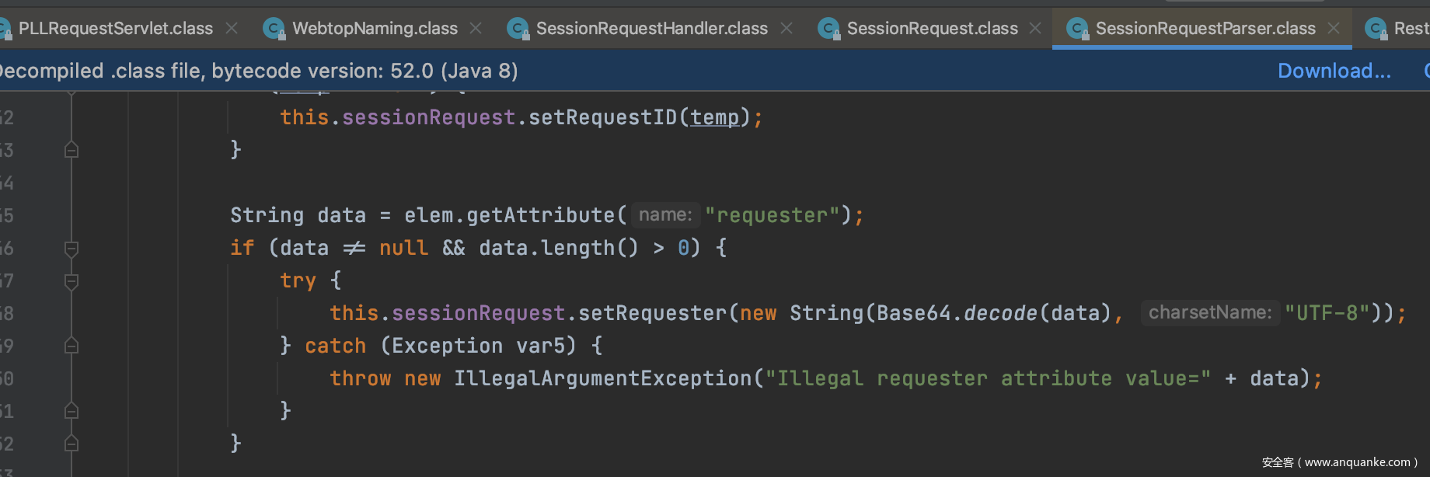Screen dimensions: 1430x477
Task: Click the class icon on SessionRequestParser.class tab
Action: click(1077, 29)
